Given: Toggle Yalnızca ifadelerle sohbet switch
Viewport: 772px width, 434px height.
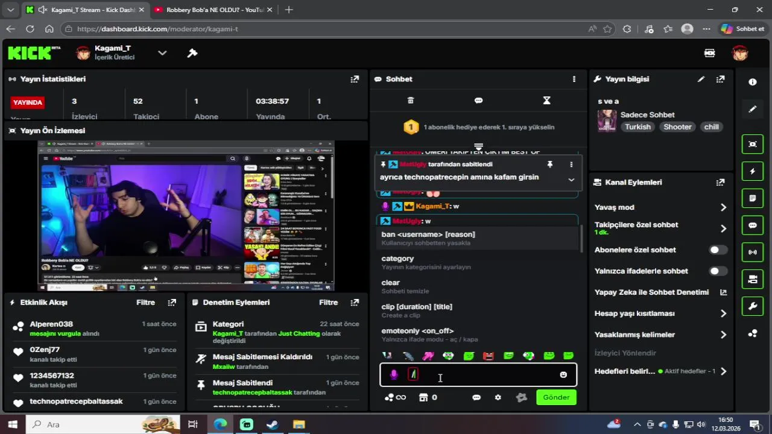Looking at the screenshot, I should pos(718,271).
